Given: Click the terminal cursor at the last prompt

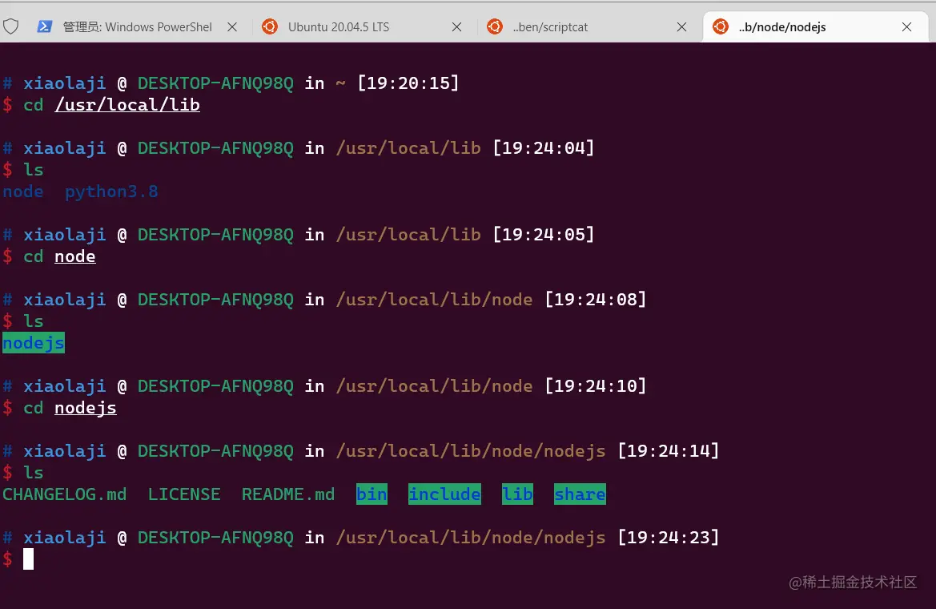Looking at the screenshot, I should (x=28, y=559).
